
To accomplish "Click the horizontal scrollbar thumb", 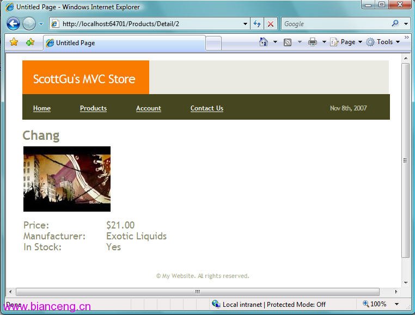I will 198,292.
